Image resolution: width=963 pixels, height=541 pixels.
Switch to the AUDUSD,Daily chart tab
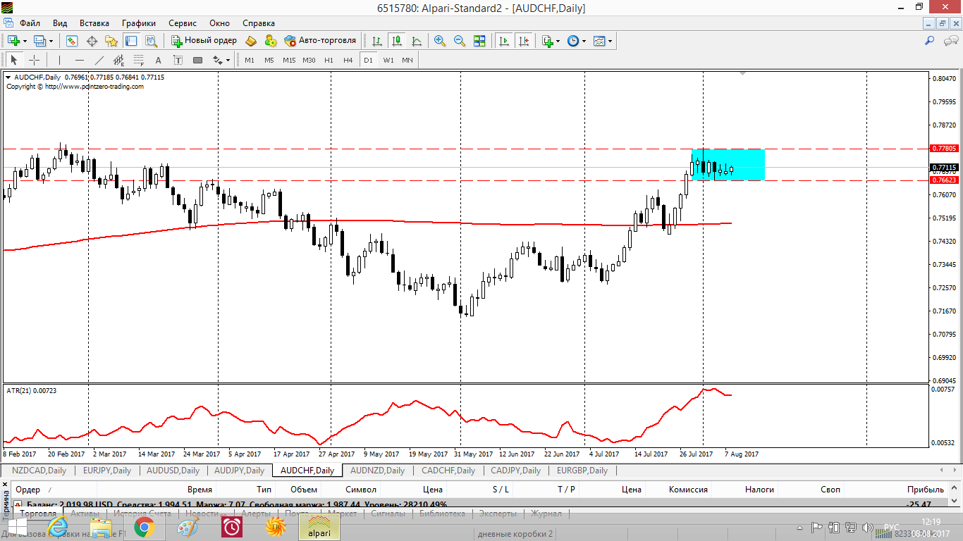click(173, 470)
